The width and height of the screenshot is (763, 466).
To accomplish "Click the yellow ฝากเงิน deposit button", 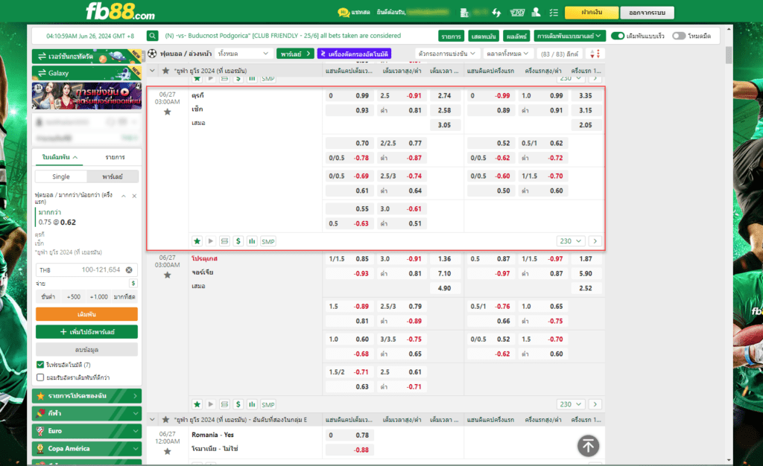I will coord(591,12).
